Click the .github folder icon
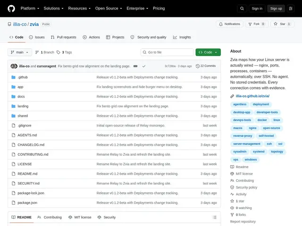Viewport: 302px width, 226px height. pyautogui.click(x=13, y=77)
